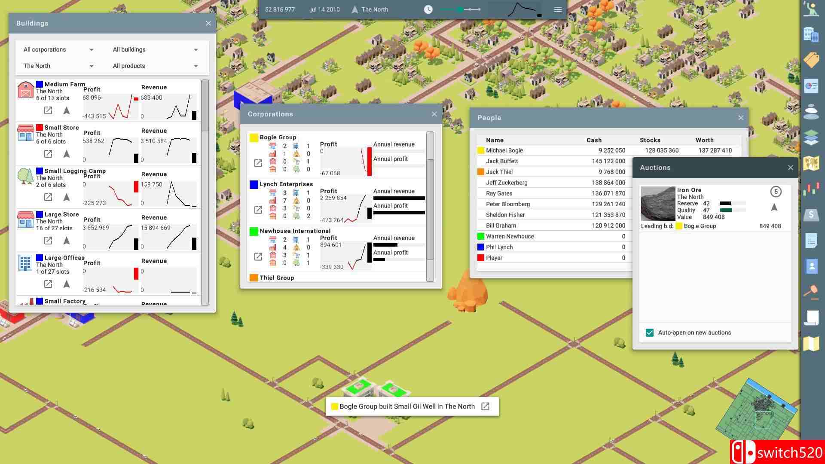Image resolution: width=825 pixels, height=464 pixels.
Task: Open link in Bogle Group oil well notification
Action: [x=485, y=406]
